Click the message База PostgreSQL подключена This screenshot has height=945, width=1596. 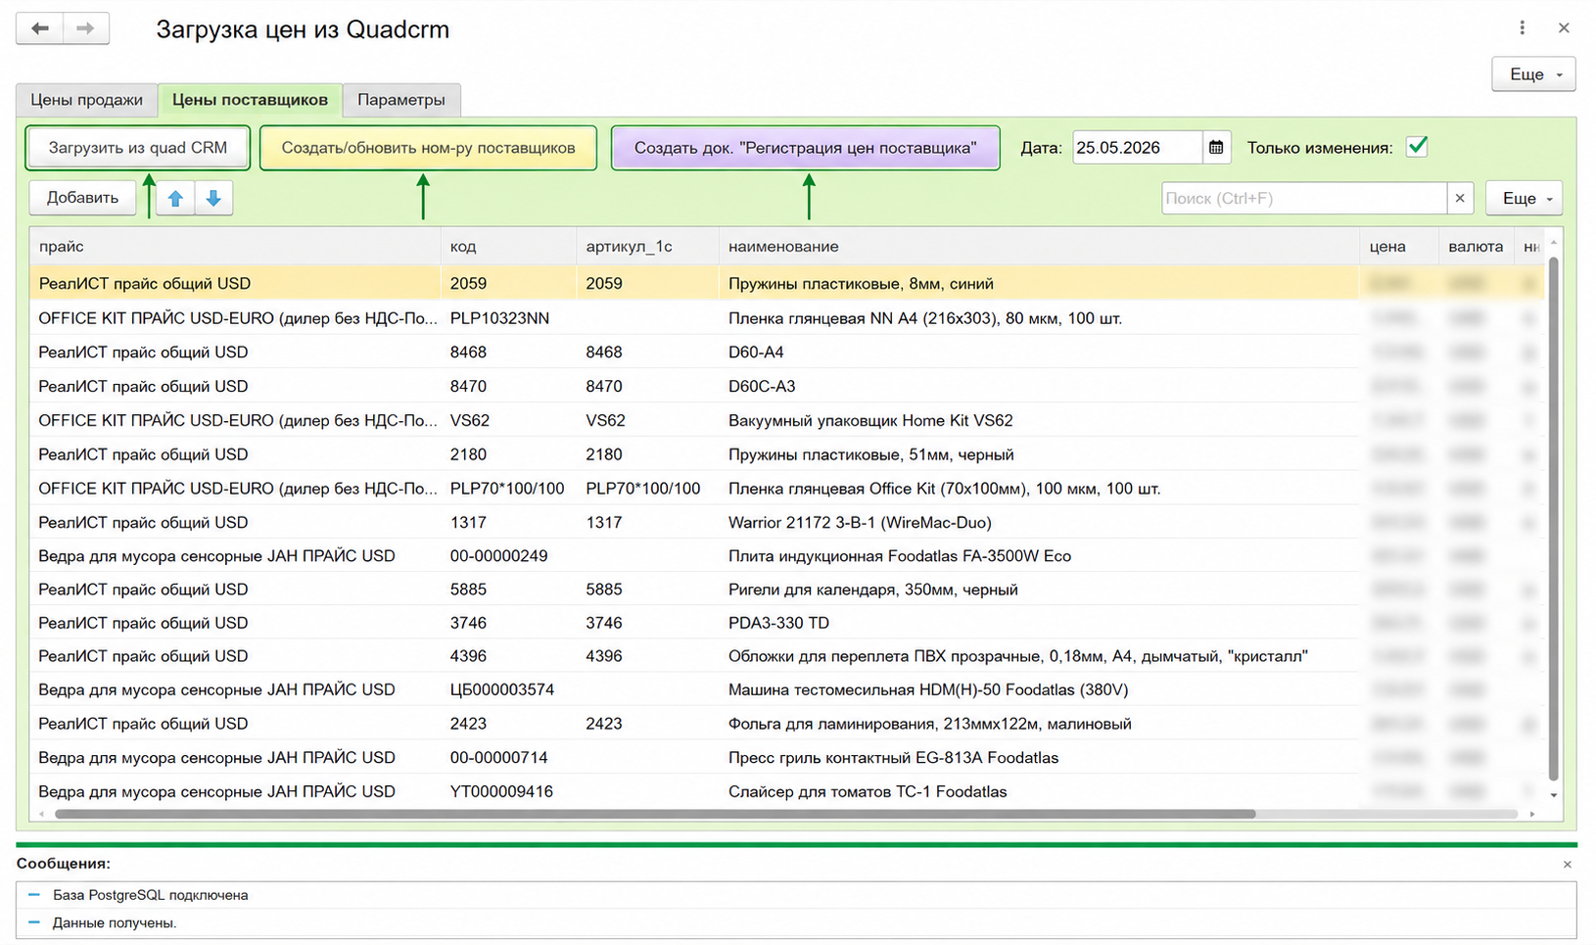(150, 895)
